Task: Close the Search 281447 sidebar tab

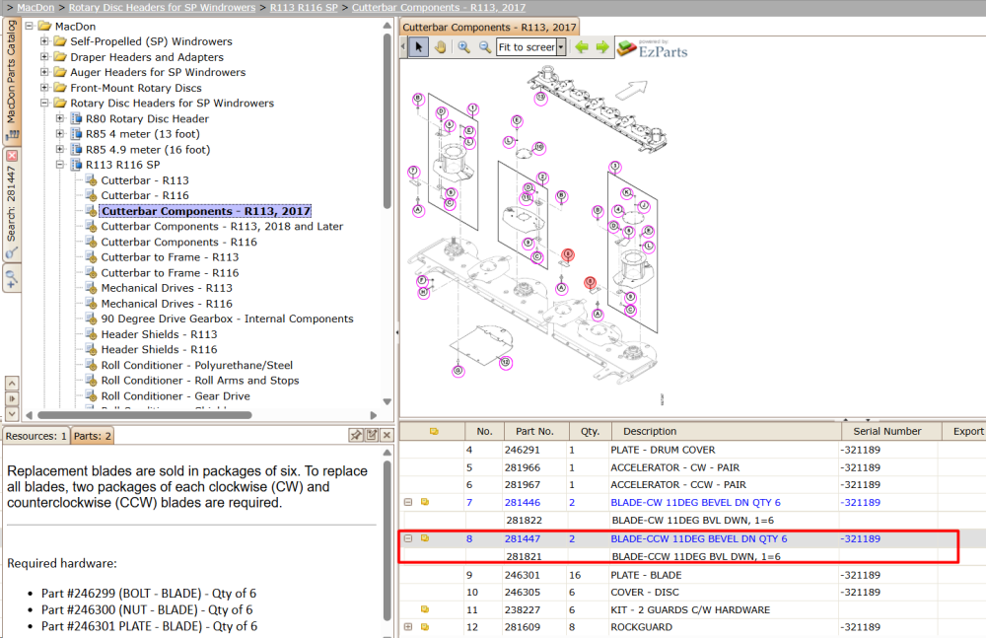Action: click(12, 156)
